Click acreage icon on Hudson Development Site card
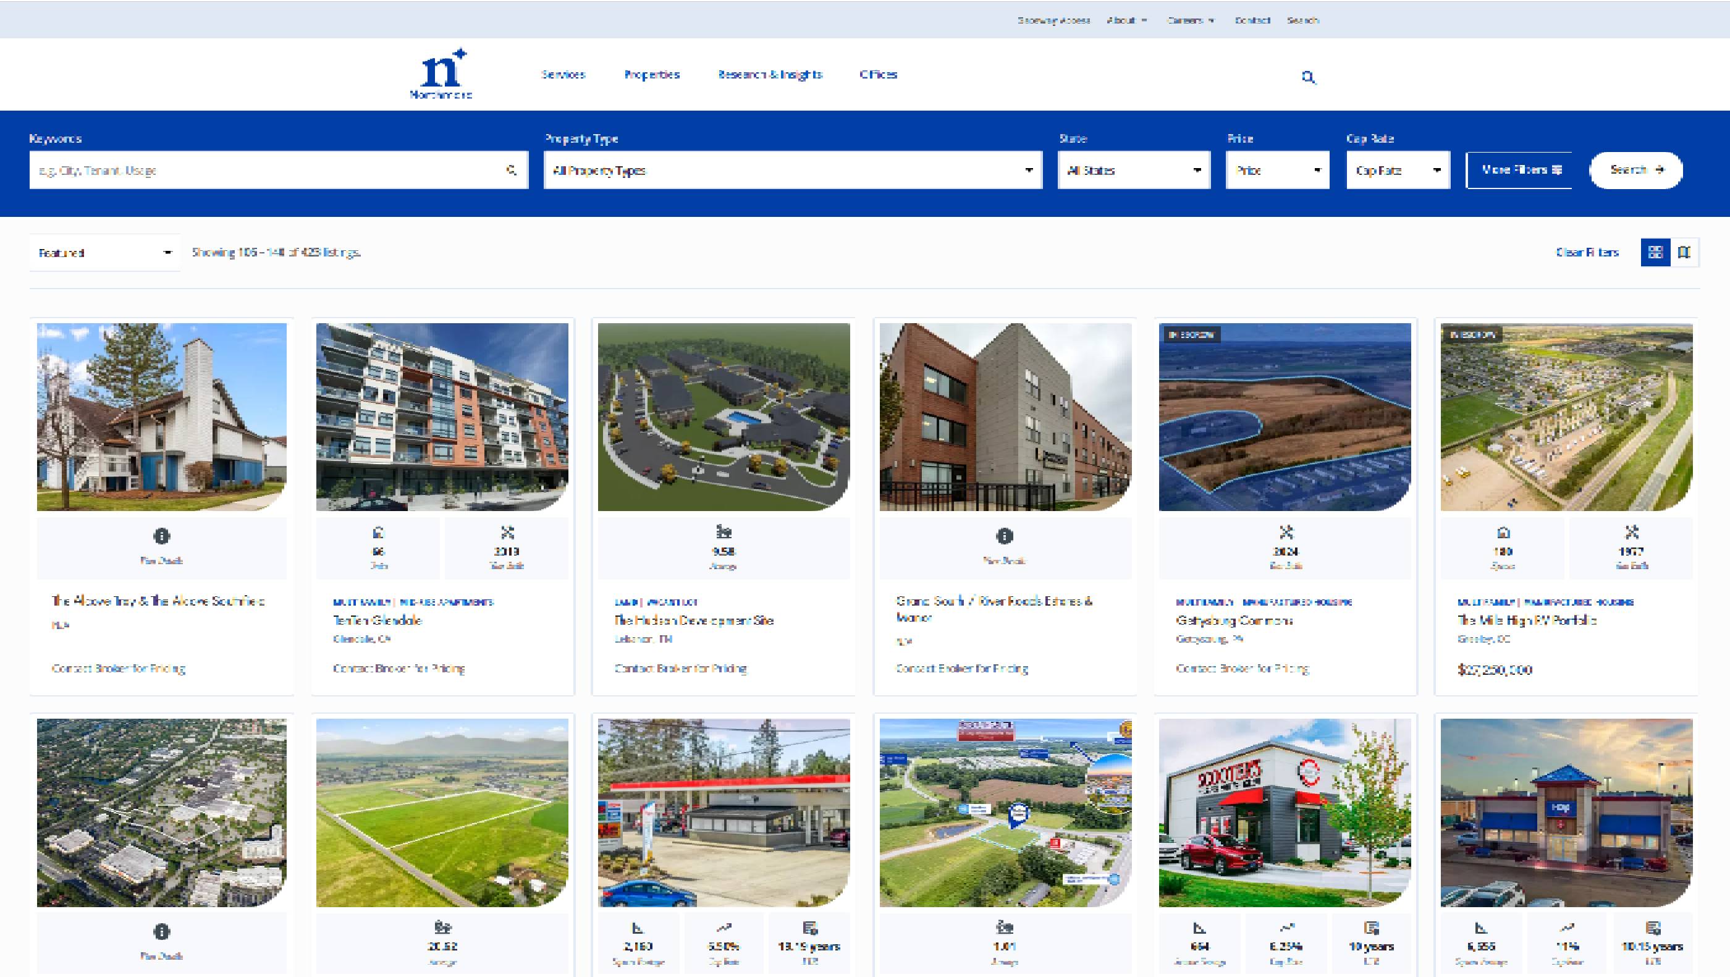 [724, 532]
